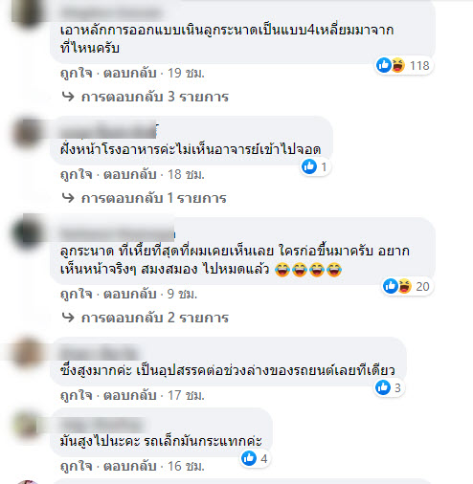Reply (ตอบกลับ) to the 19 ชม. comment
The height and width of the screenshot is (484, 473).
coord(130,73)
